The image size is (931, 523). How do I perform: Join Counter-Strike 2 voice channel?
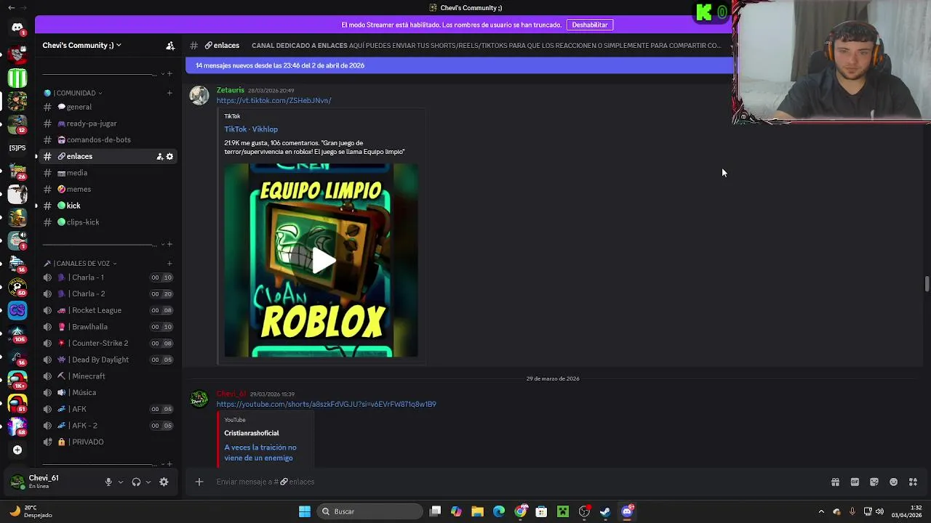108,343
